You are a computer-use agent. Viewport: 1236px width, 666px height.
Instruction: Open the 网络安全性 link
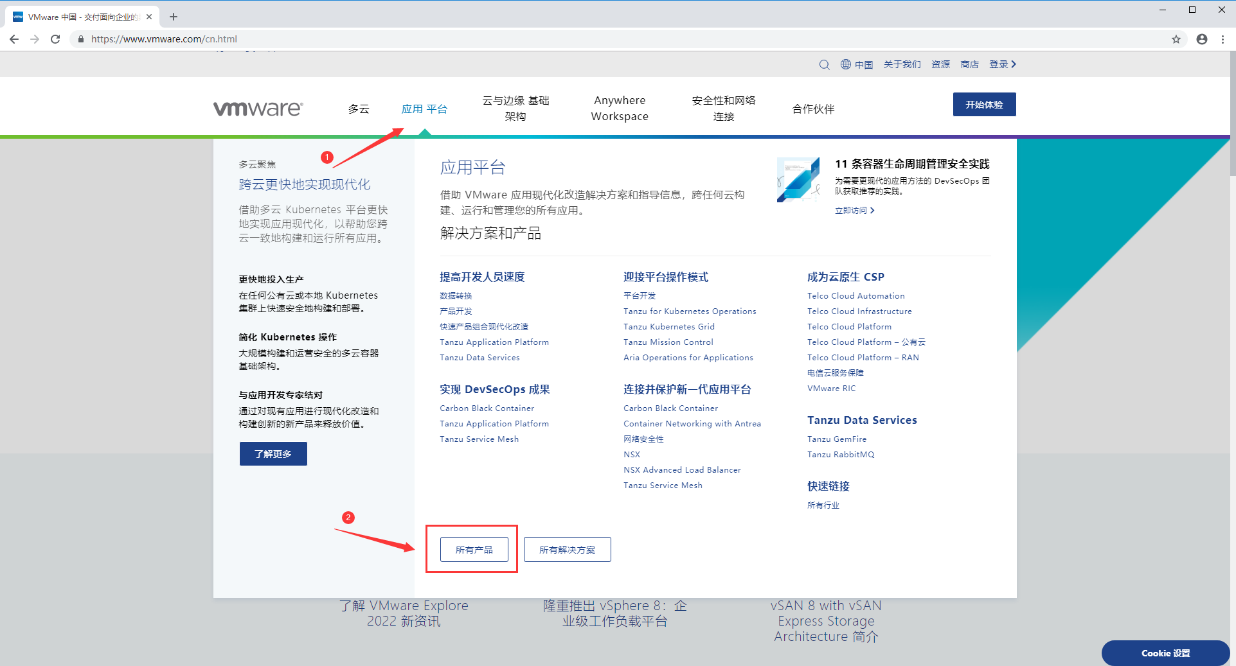coord(643,439)
